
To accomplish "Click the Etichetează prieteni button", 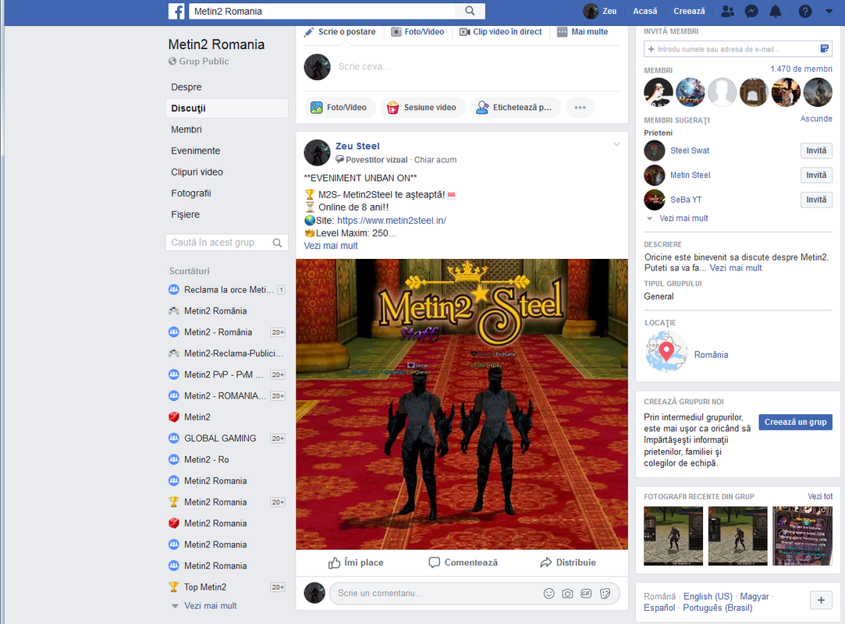I will coord(515,107).
